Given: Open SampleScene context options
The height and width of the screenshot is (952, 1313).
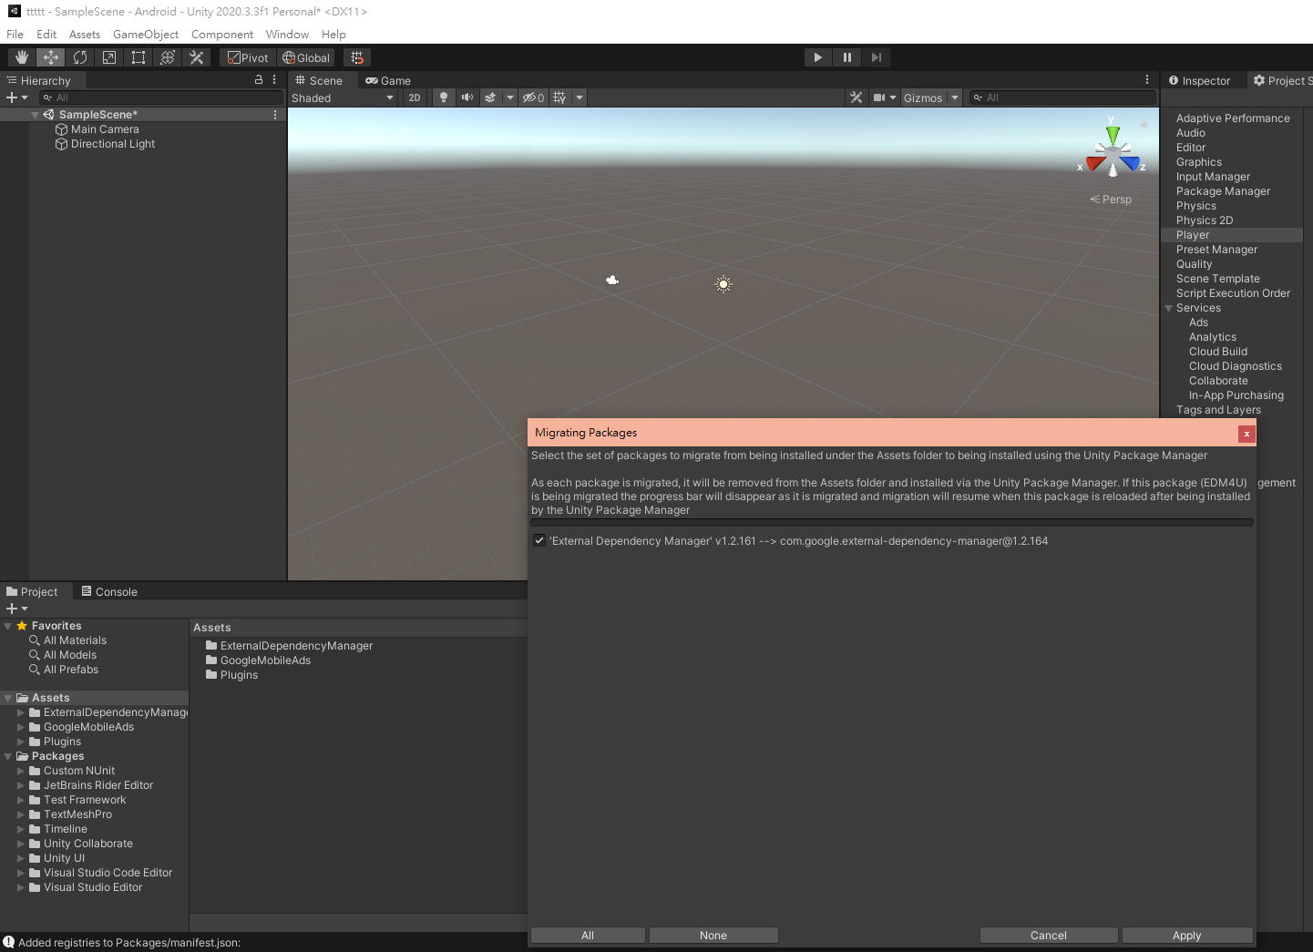Looking at the screenshot, I should coord(275,115).
